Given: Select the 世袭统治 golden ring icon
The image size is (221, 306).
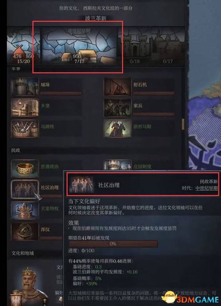Looking at the screenshot, I should (x=25, y=168).
